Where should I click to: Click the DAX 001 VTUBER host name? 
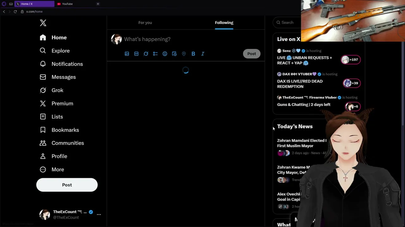coord(299,74)
